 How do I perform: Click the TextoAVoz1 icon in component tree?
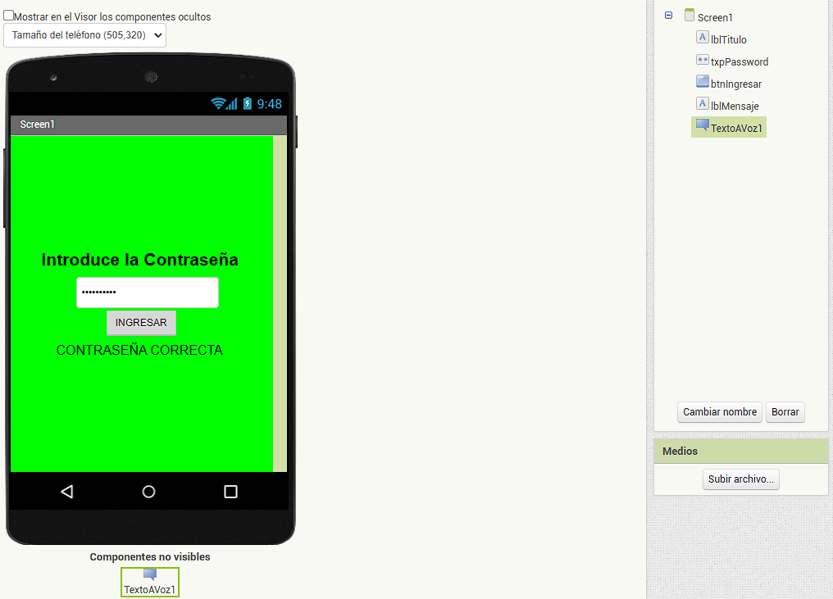tap(702, 126)
